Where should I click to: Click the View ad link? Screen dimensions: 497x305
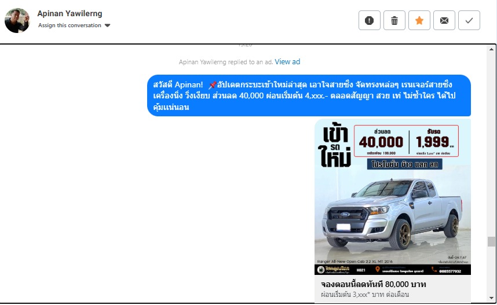287,62
